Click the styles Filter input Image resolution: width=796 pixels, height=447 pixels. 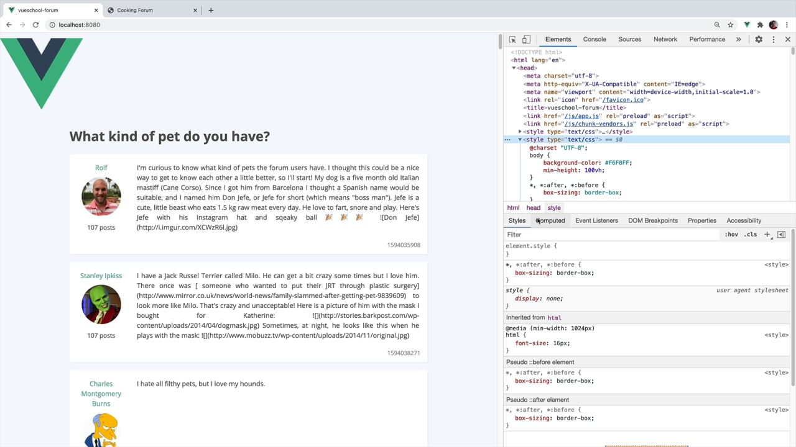(613, 235)
